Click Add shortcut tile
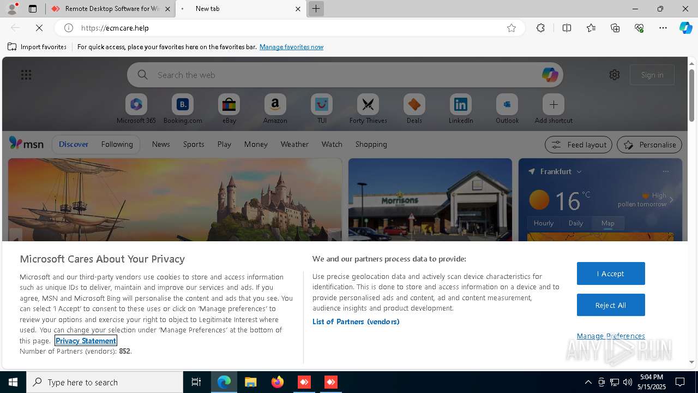The image size is (698, 393). 553,109
